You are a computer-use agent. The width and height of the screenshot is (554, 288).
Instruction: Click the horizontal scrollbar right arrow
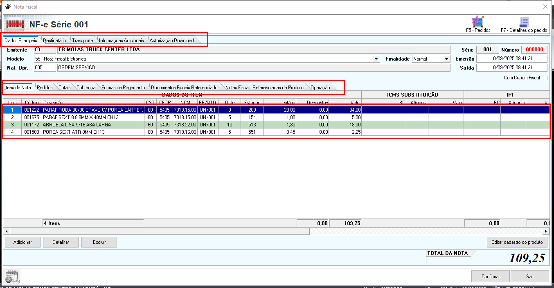pyautogui.click(x=545, y=232)
